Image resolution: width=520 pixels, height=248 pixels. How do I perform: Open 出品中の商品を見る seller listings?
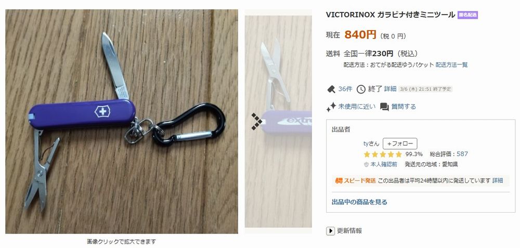(x=359, y=202)
